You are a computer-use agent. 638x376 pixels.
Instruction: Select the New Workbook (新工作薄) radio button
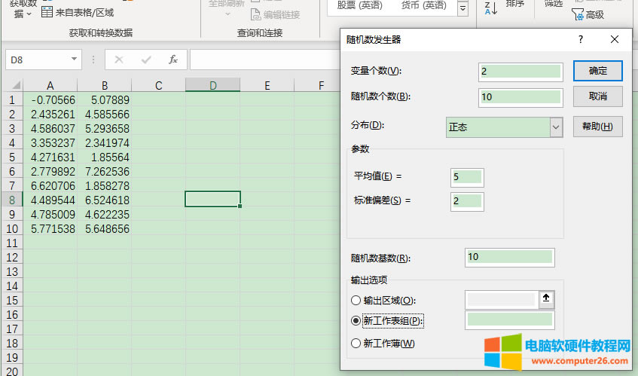point(357,344)
